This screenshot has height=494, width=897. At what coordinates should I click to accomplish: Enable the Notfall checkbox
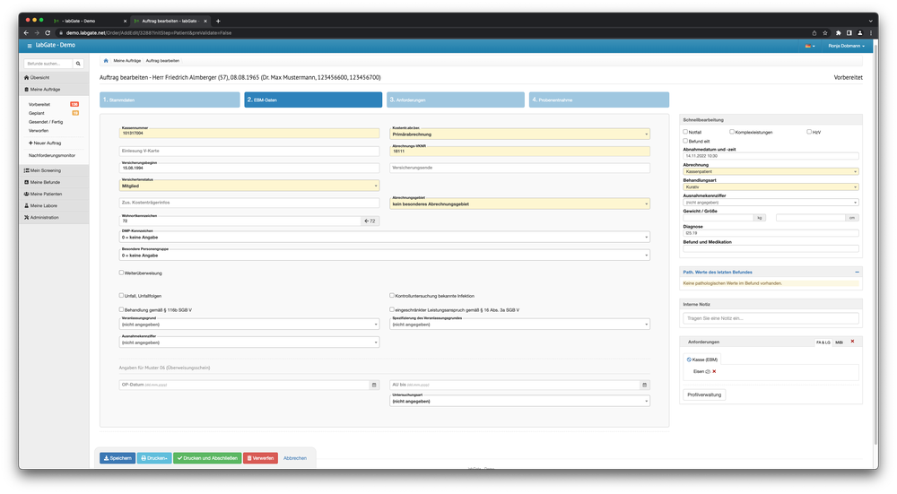coord(685,132)
